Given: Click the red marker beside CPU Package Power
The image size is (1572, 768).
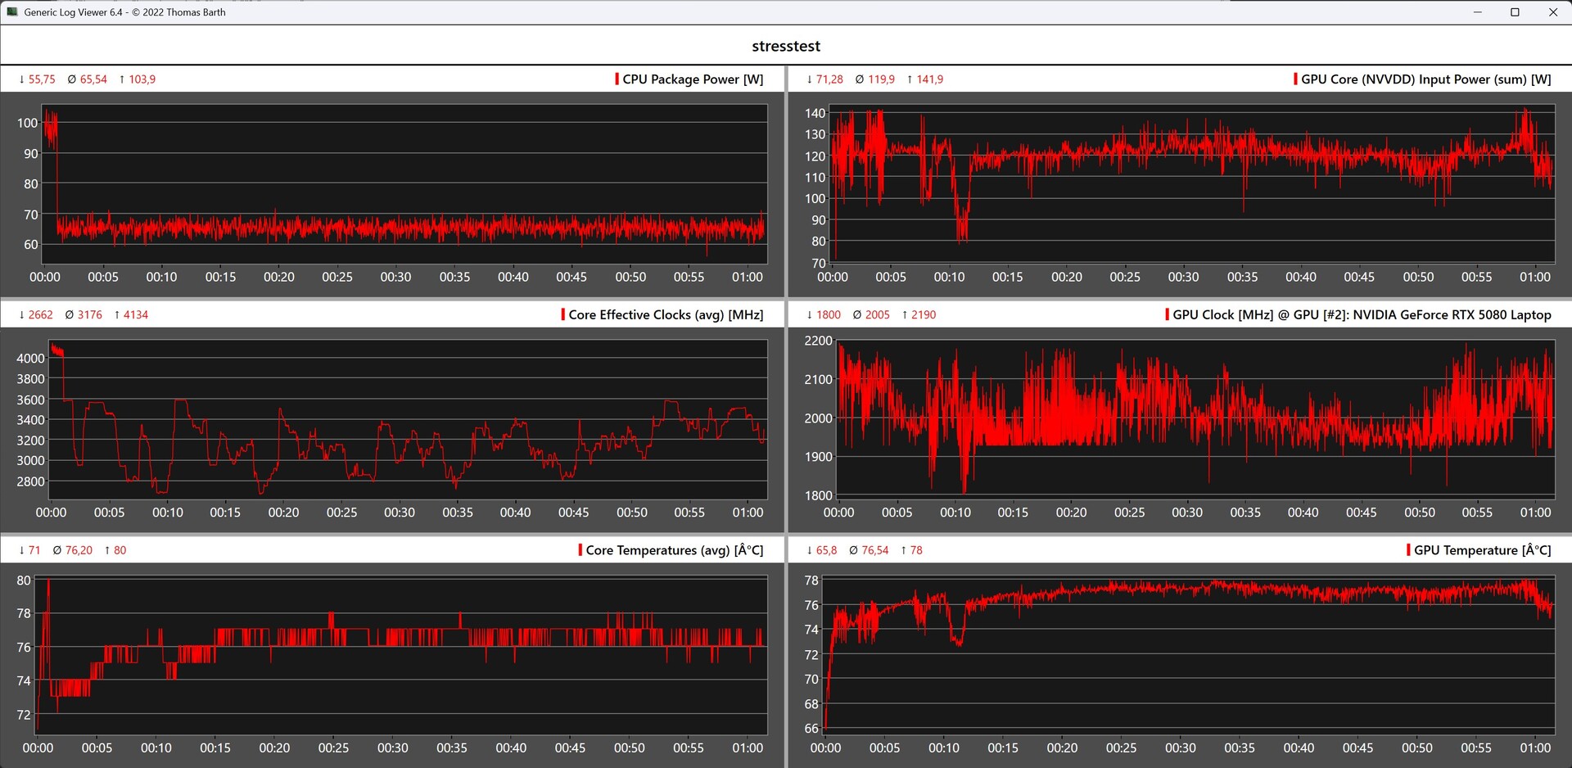Looking at the screenshot, I should (617, 79).
